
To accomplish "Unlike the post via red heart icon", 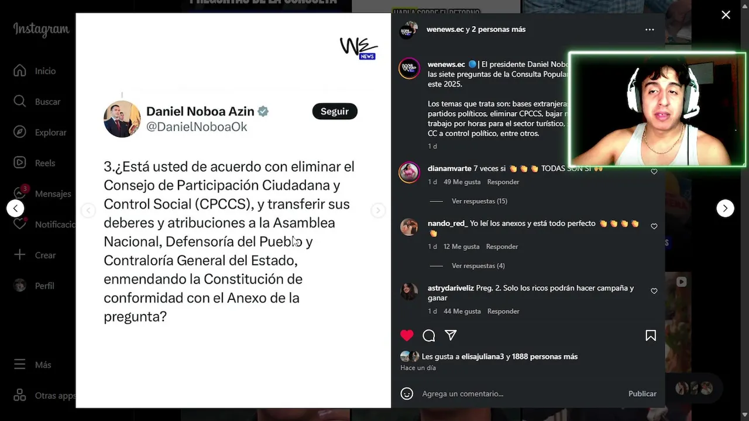I will tap(407, 335).
